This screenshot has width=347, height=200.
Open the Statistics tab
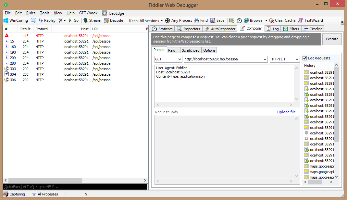click(x=162, y=29)
